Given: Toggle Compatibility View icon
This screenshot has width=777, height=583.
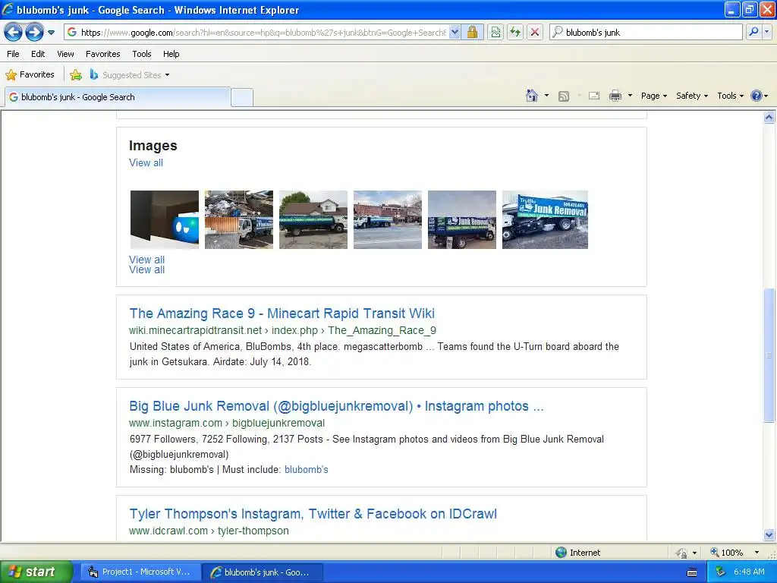Looking at the screenshot, I should pos(495,33).
